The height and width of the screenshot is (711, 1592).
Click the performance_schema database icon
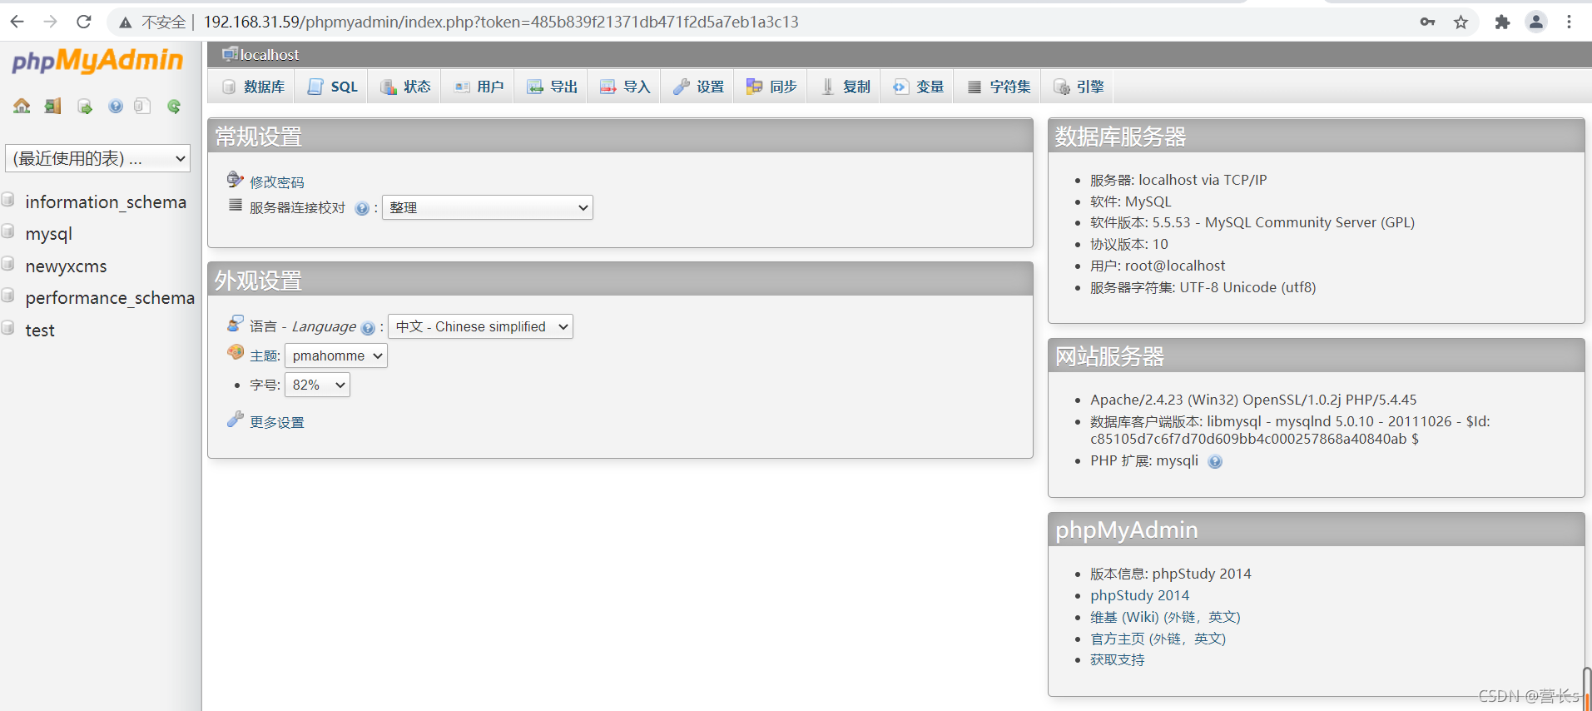click(8, 296)
